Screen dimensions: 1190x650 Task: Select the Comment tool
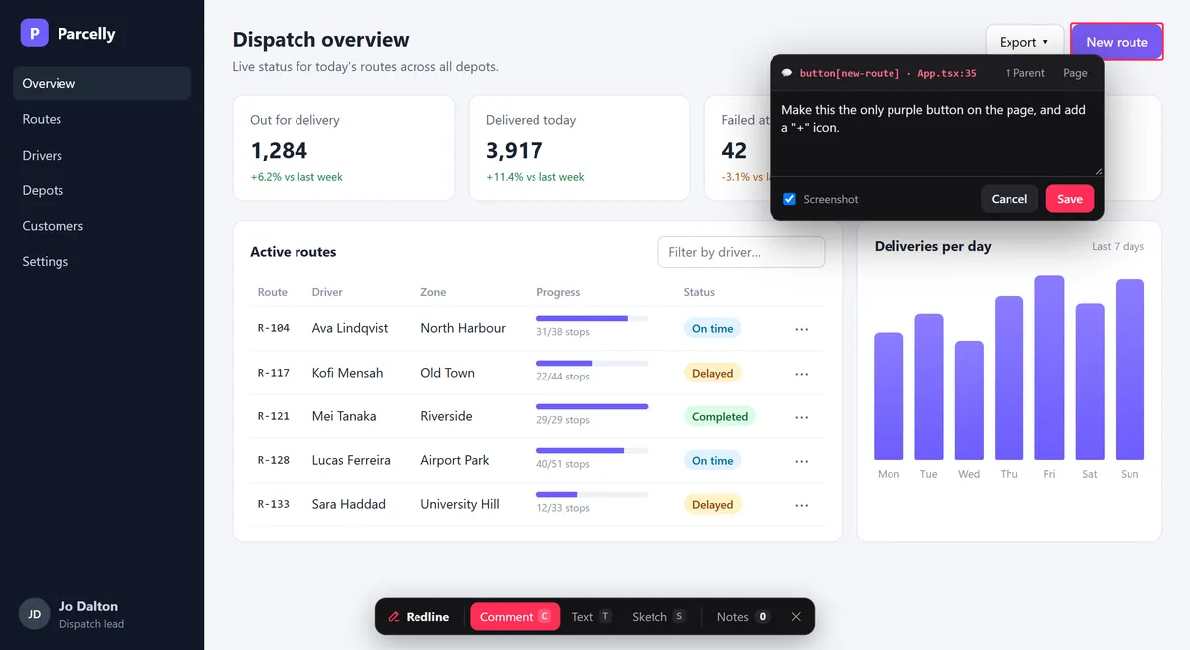(516, 616)
